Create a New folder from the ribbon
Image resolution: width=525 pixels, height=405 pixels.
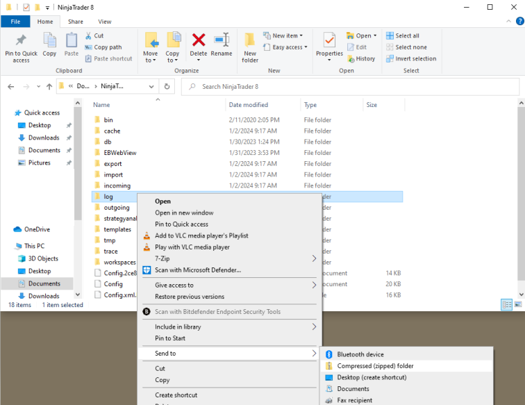(x=250, y=47)
